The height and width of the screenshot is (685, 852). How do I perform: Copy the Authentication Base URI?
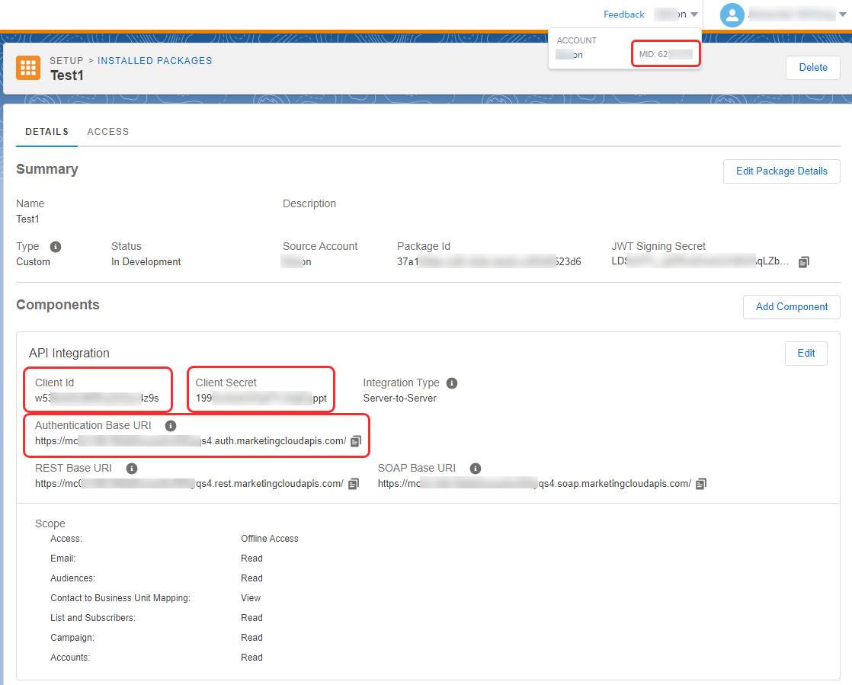[356, 441]
